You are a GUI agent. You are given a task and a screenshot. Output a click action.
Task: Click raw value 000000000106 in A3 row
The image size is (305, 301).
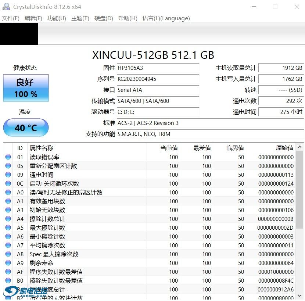276,210
